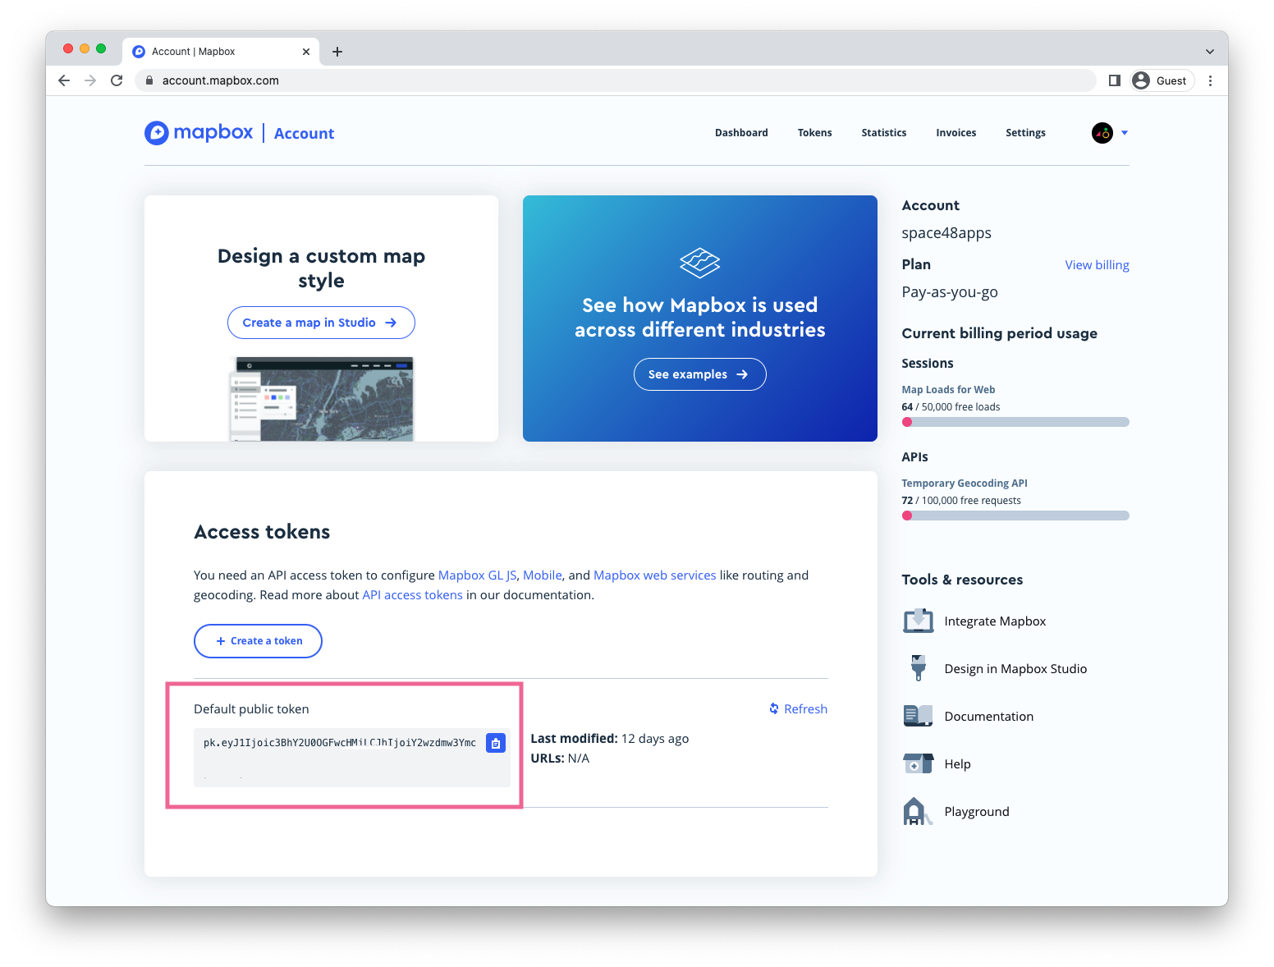Click the Studio map preview thumbnail
The height and width of the screenshot is (967, 1274).
[321, 399]
